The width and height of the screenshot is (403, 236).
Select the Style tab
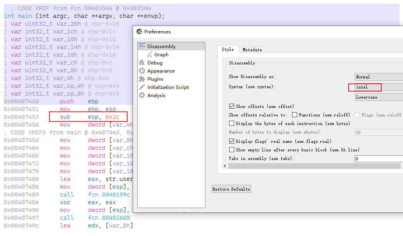click(x=228, y=50)
